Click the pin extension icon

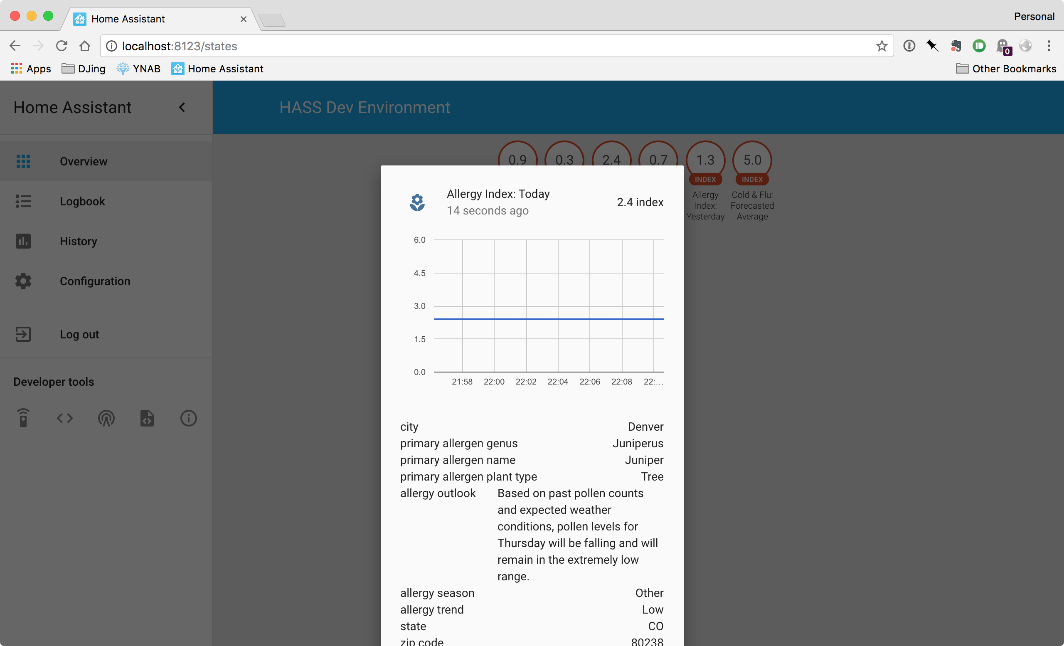click(932, 46)
